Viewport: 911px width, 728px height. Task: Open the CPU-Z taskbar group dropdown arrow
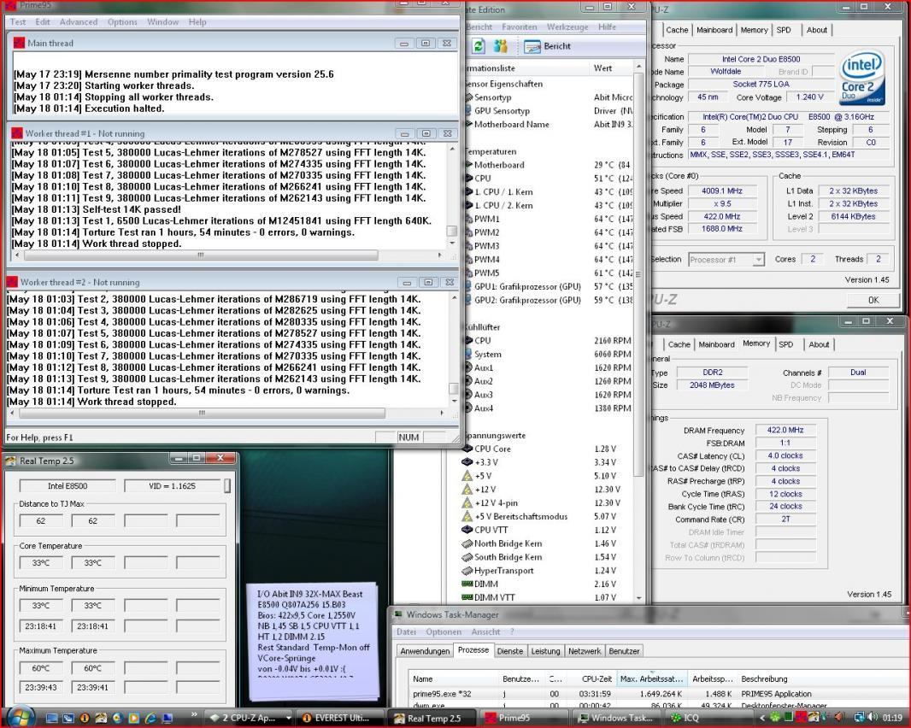pyautogui.click(x=288, y=718)
